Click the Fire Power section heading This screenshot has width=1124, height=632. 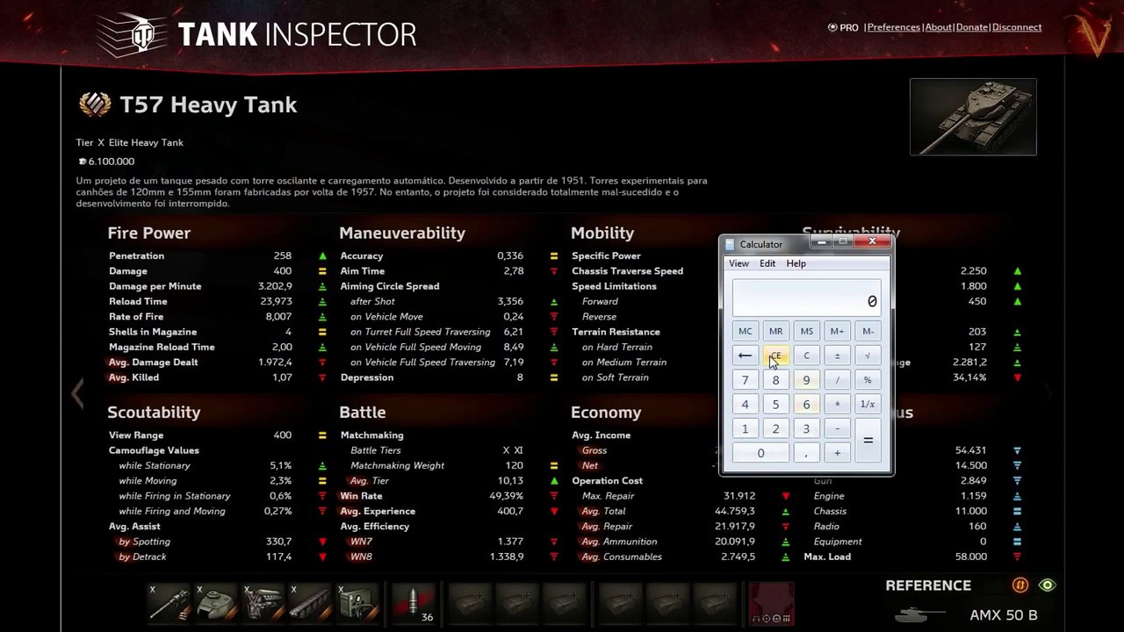[x=149, y=233]
